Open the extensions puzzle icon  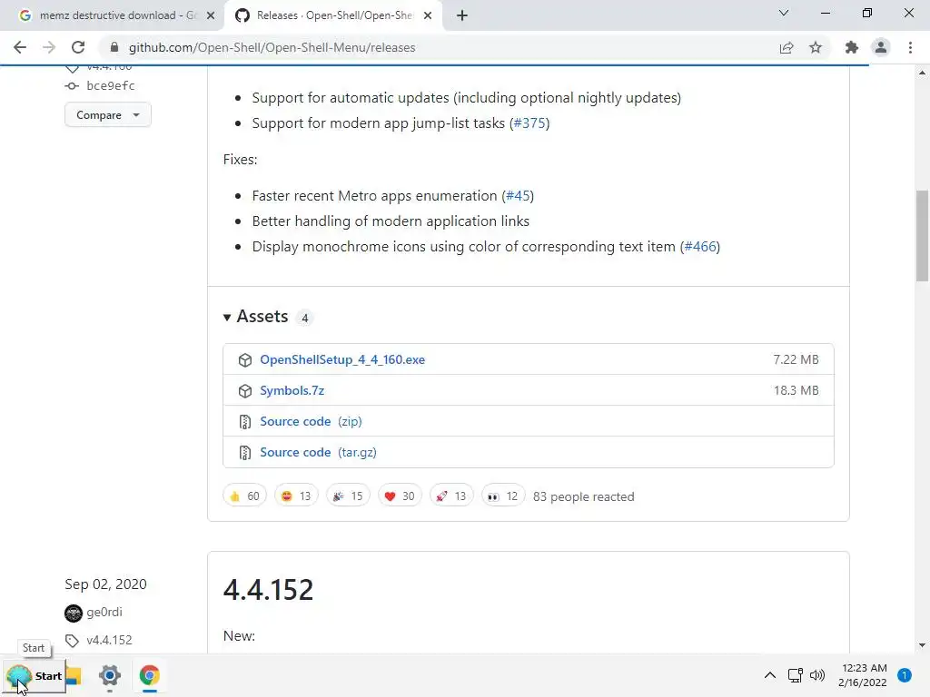[852, 47]
